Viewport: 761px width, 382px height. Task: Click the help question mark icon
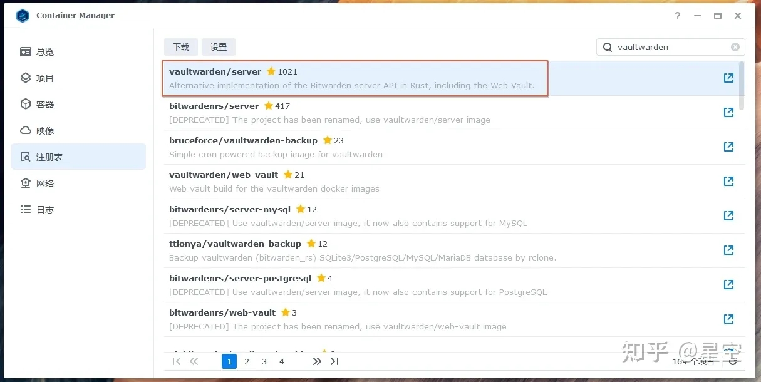(x=678, y=16)
